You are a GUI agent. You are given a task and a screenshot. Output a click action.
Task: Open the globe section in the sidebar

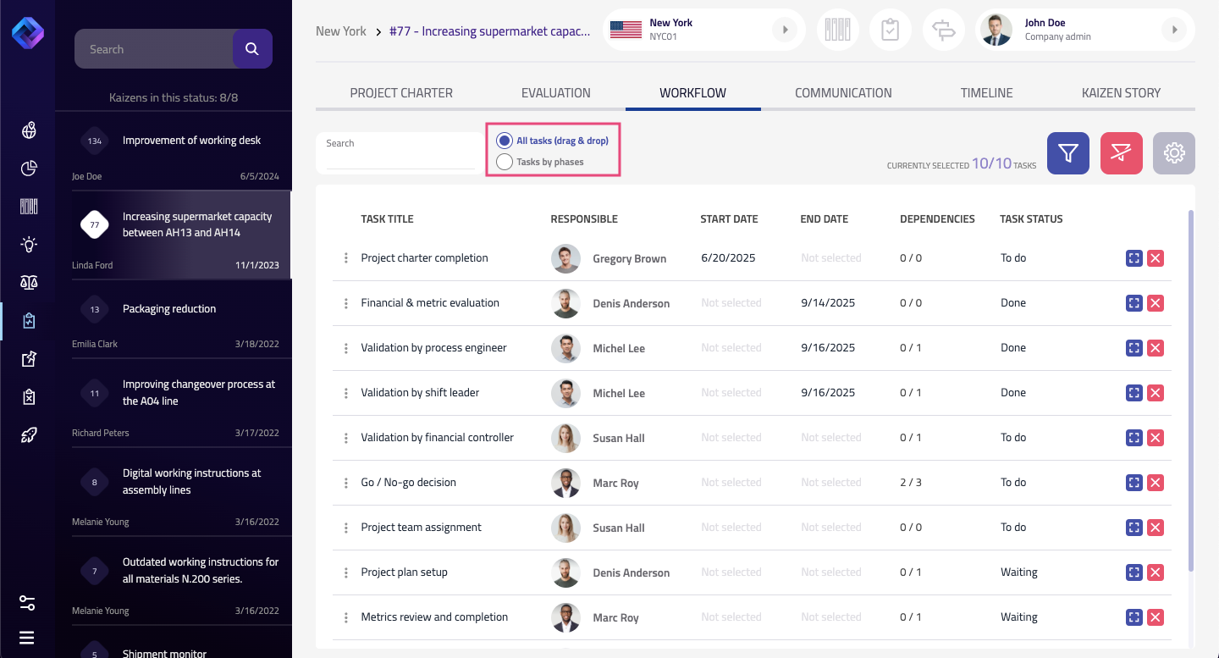pos(29,130)
